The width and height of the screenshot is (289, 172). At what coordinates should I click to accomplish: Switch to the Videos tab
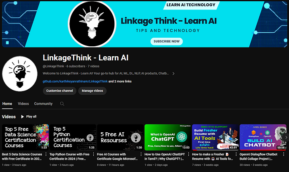(x=23, y=104)
